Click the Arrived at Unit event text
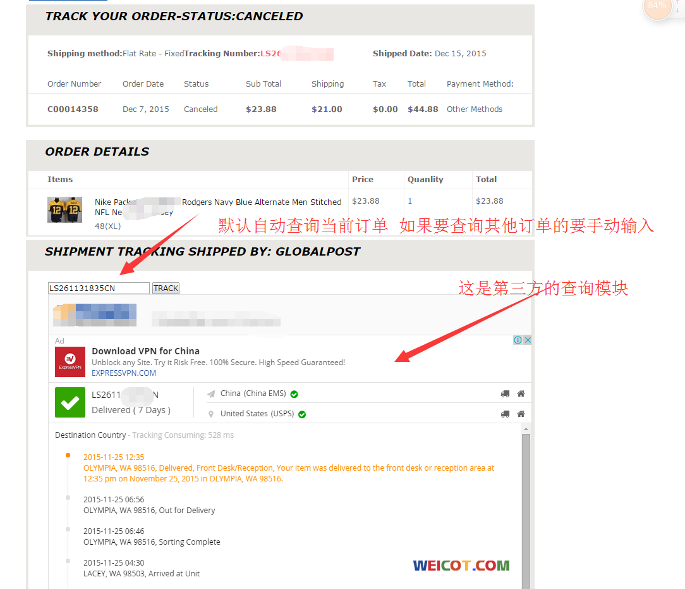This screenshot has width=685, height=589. (174, 573)
